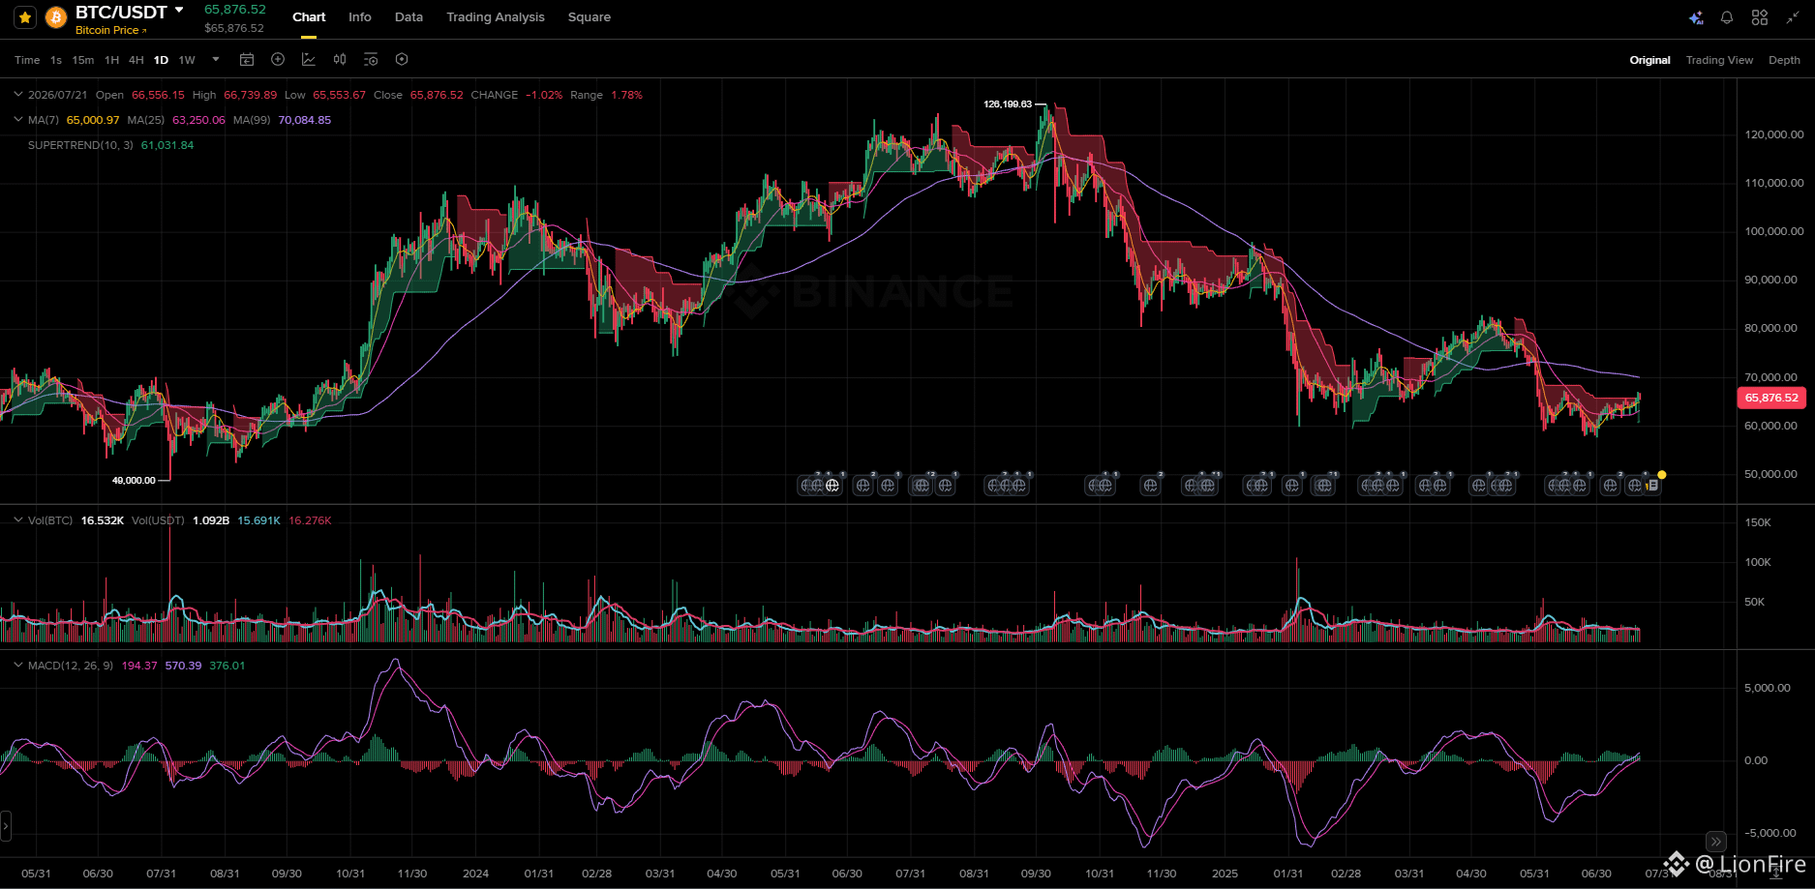
Task: Click the Range 1.78% value
Action: 626,95
